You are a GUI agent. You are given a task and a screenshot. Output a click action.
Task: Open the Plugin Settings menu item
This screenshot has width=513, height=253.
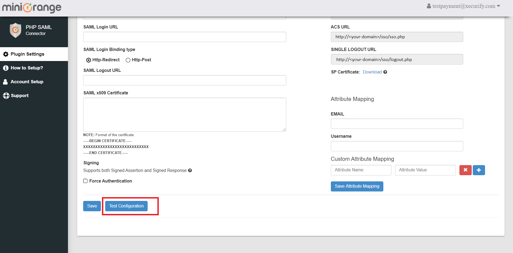click(x=34, y=54)
